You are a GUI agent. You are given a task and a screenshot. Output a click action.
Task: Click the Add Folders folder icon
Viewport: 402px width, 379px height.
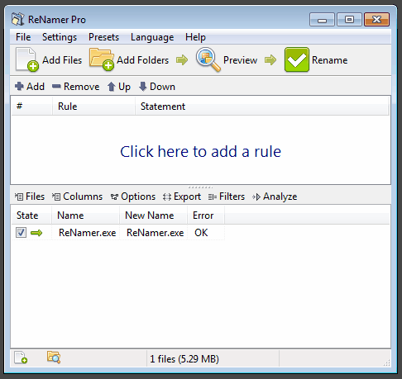(102, 59)
